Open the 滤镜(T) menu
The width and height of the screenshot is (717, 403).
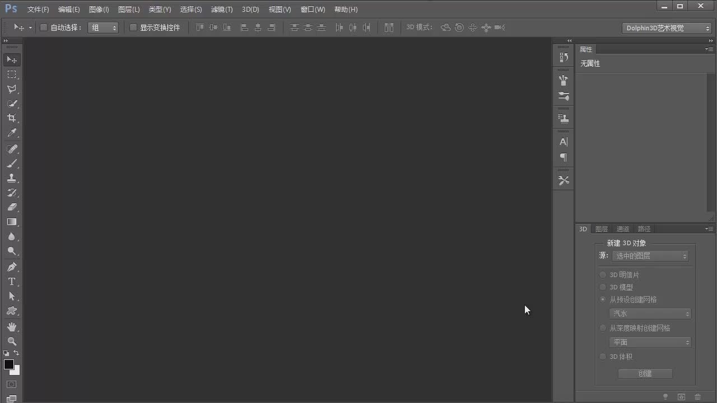coord(222,10)
